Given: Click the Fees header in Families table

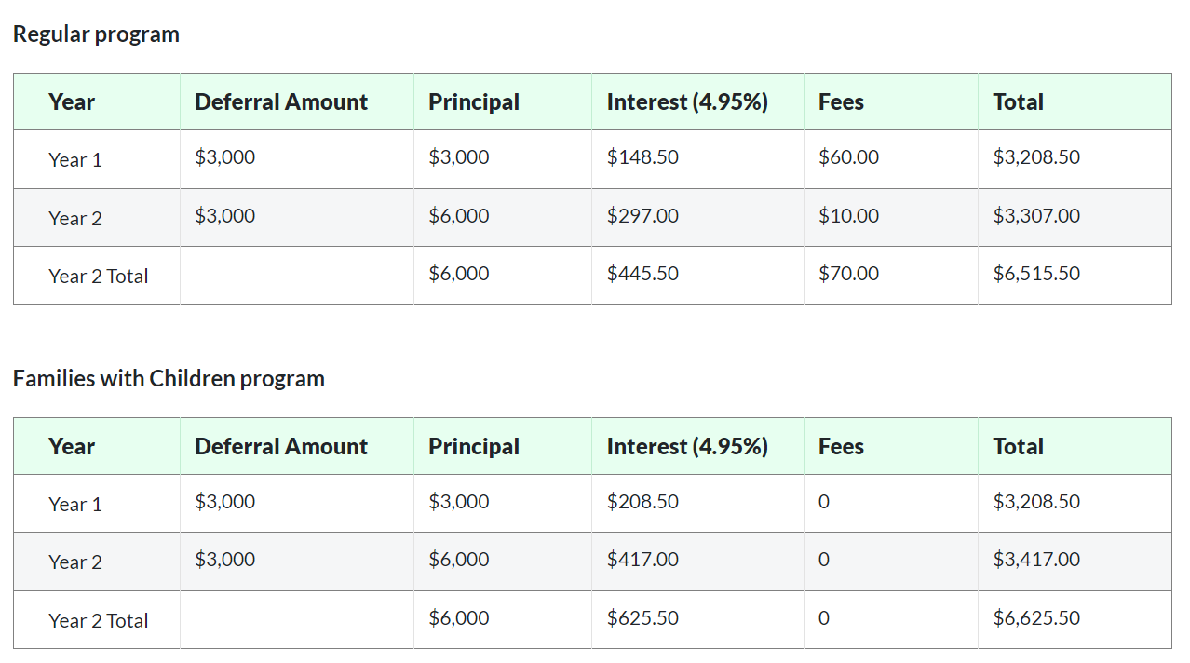Looking at the screenshot, I should click(841, 447).
